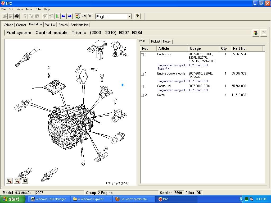
Task: Click the print toolbar icon
Action: (x=17, y=16)
